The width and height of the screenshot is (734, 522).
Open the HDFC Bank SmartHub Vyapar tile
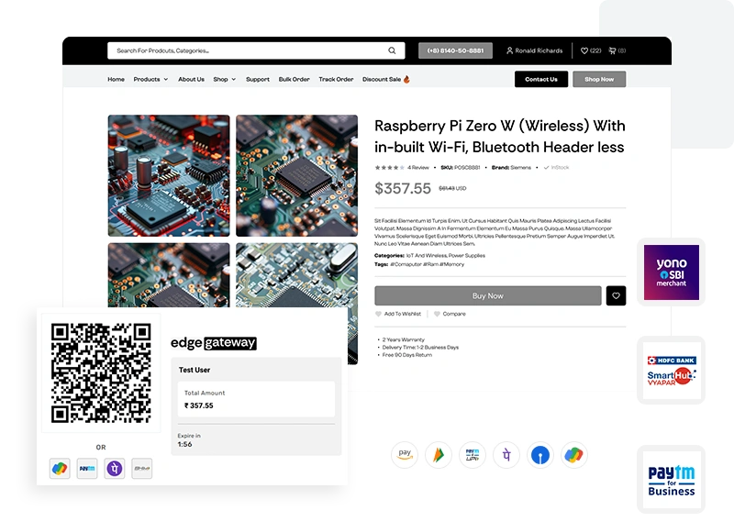[672, 371]
